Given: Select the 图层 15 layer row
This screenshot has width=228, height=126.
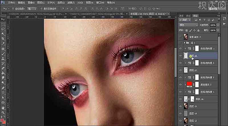Looking at the screenshot, I should coord(198,106).
